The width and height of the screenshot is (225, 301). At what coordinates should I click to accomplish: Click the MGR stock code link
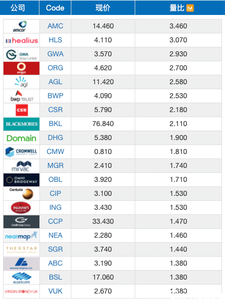coord(55,165)
